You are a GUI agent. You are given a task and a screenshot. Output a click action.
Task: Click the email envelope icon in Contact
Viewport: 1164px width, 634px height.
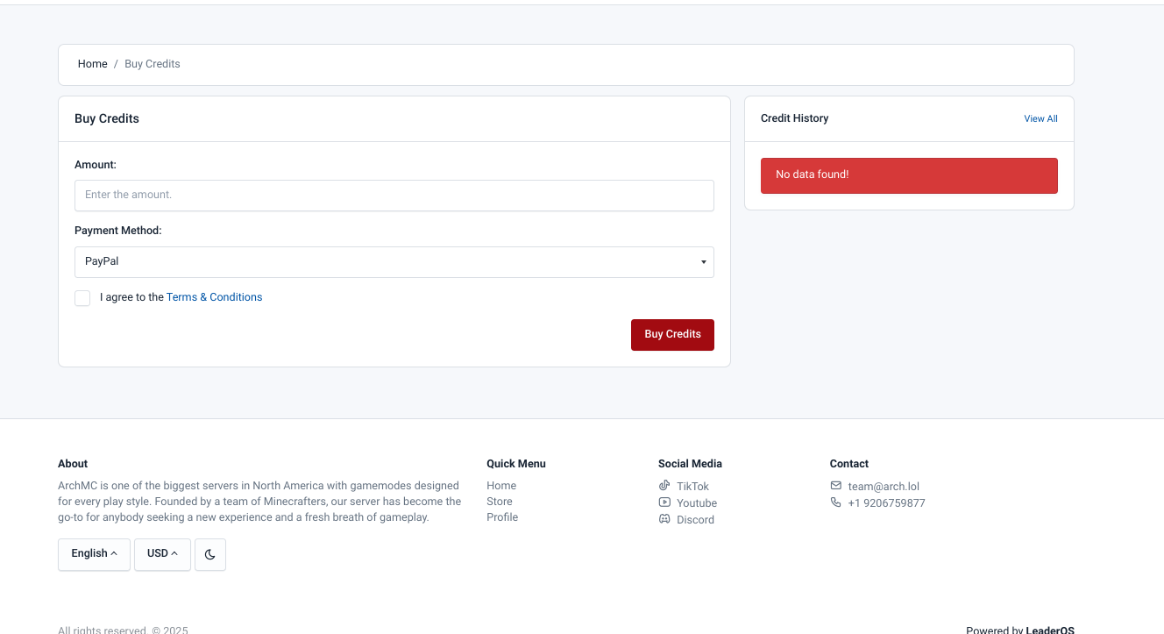(x=835, y=486)
